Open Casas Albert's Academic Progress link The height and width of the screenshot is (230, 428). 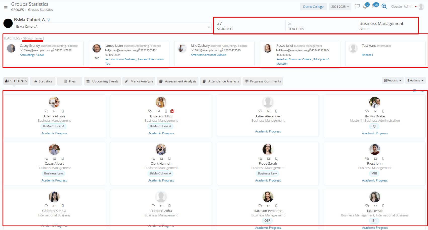[x=54, y=180]
